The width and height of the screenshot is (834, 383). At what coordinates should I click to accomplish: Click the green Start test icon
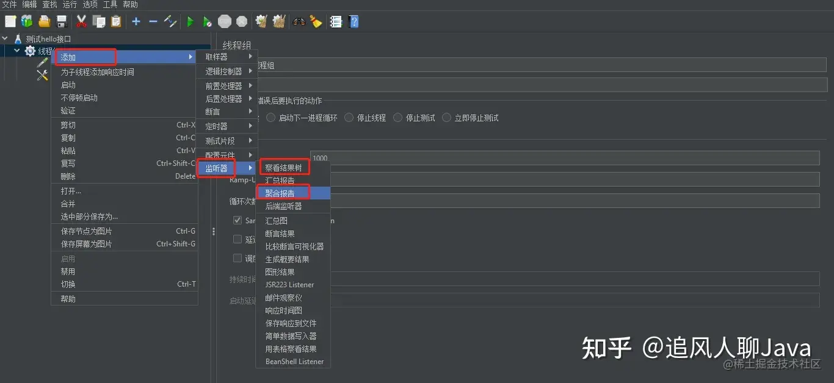point(190,22)
